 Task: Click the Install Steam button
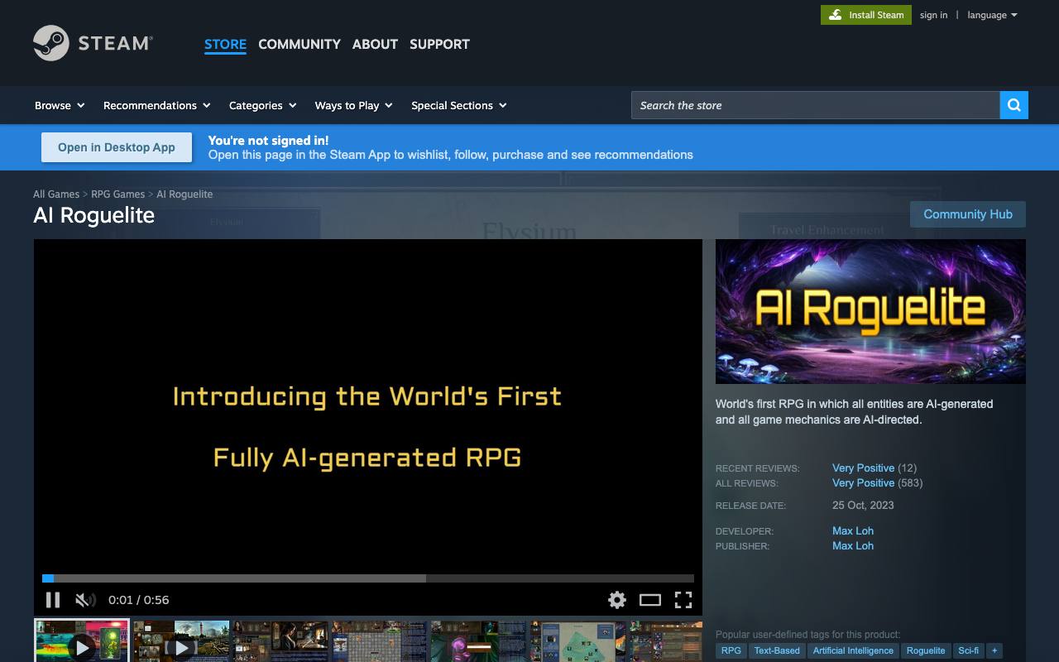pyautogui.click(x=866, y=15)
